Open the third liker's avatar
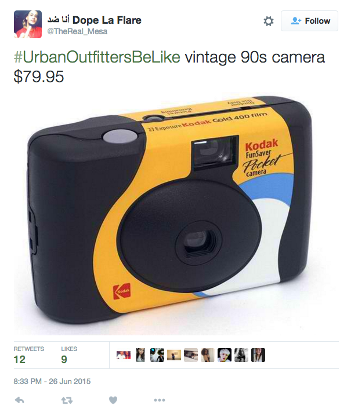Viewport: 358px width, 417px height. [x=157, y=355]
